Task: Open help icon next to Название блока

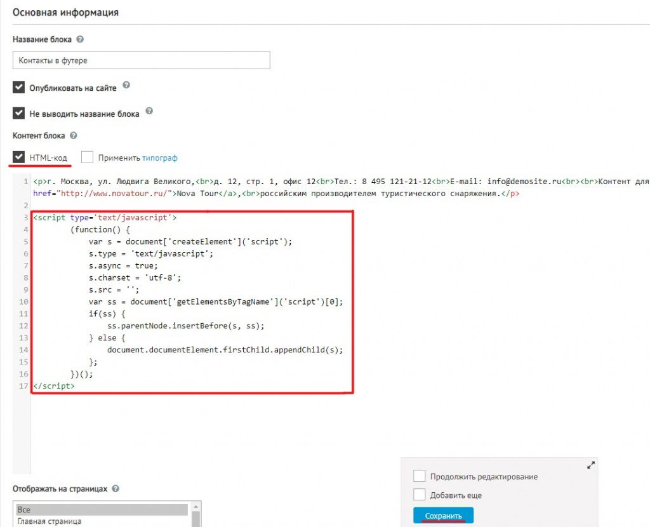Action: tap(80, 39)
